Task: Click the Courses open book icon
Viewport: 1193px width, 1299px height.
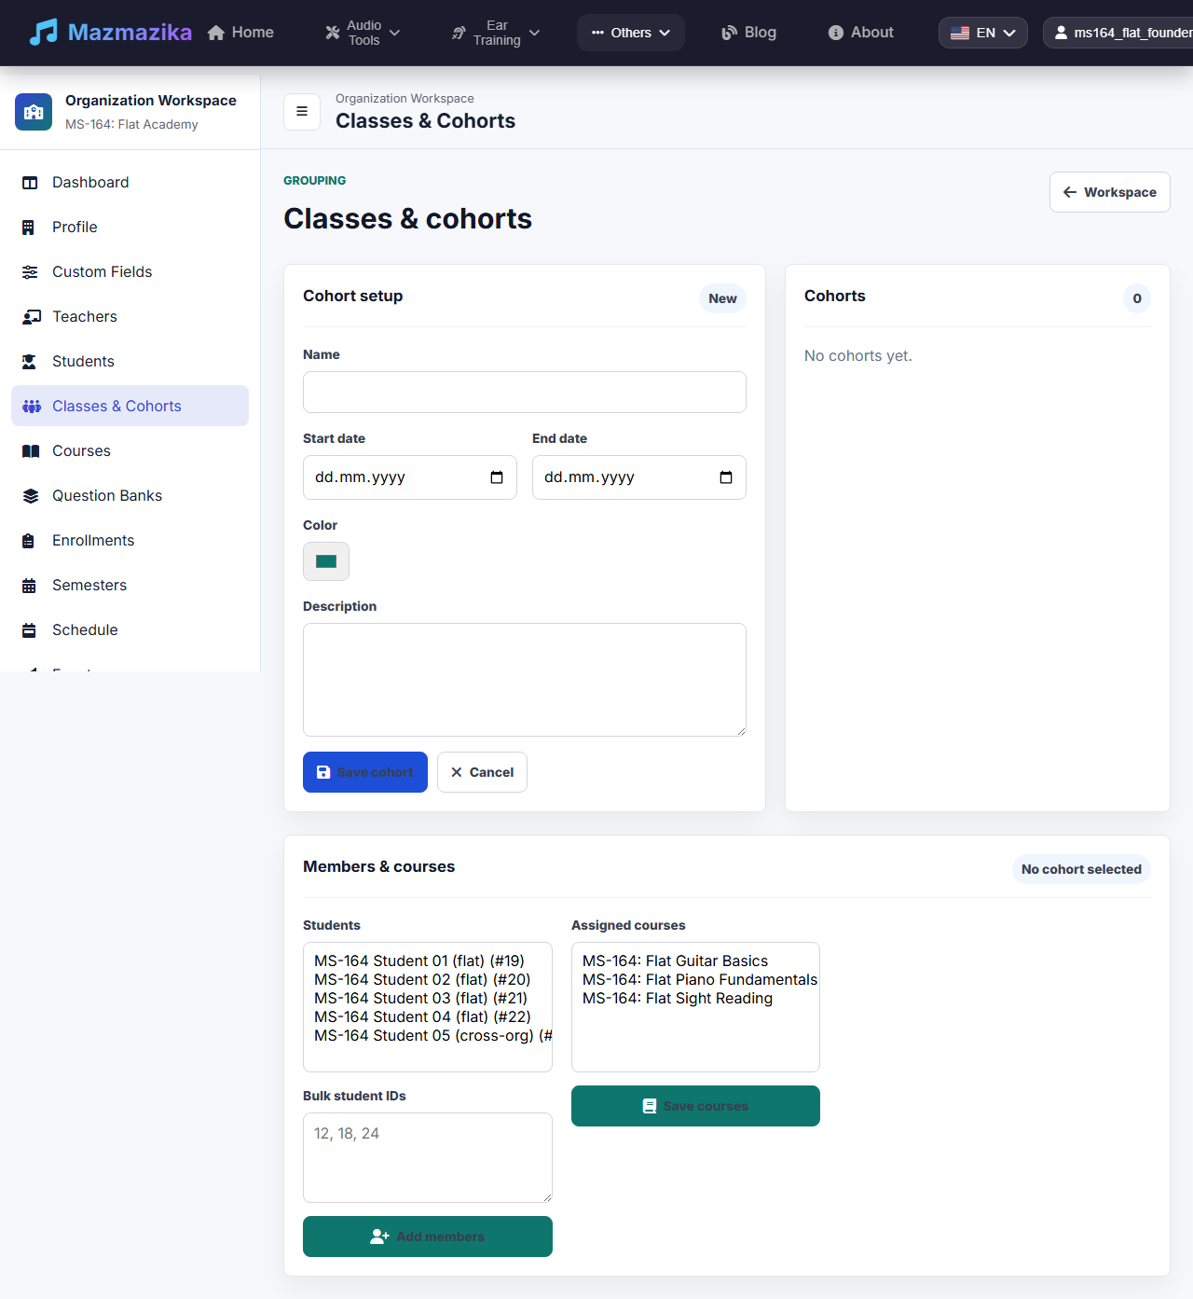Action: (31, 451)
